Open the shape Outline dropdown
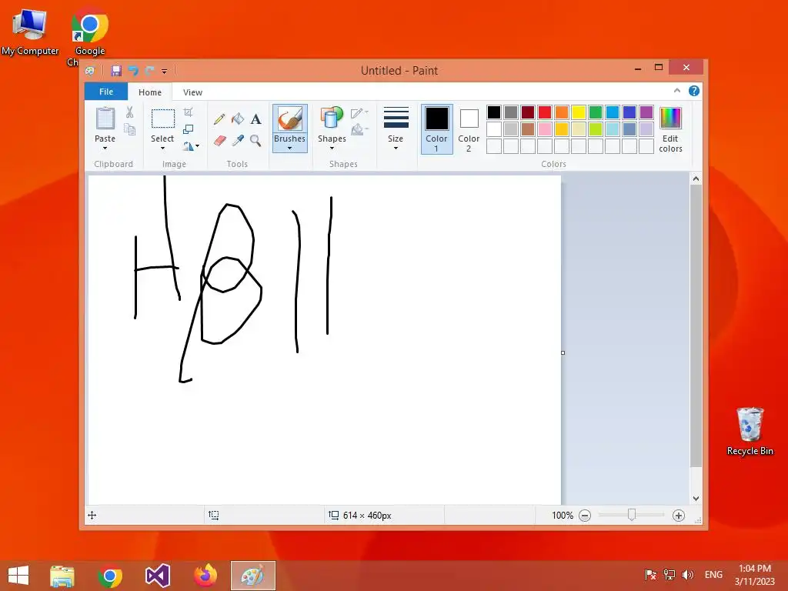 (x=359, y=113)
